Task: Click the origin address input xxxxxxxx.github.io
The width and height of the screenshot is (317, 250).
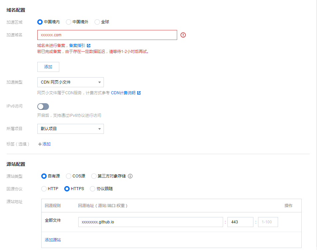Action: click(150, 222)
